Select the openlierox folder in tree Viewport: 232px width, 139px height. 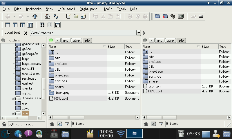tap(31, 74)
